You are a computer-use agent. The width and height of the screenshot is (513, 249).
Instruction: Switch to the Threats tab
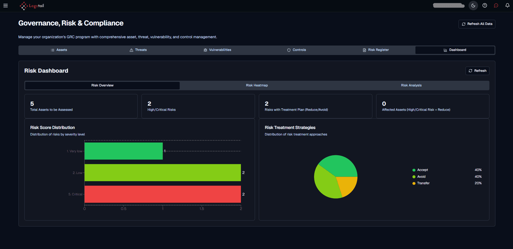[x=138, y=50]
